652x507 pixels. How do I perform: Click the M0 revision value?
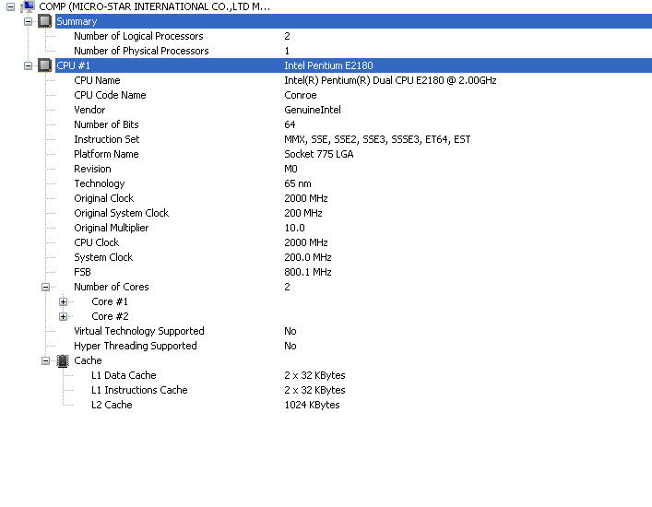290,169
